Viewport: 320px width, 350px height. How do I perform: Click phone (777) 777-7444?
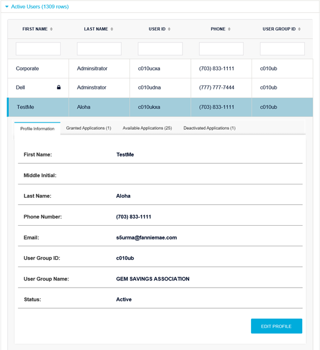(x=216, y=87)
